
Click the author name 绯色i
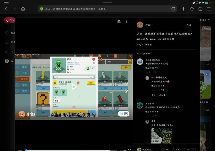148,25
